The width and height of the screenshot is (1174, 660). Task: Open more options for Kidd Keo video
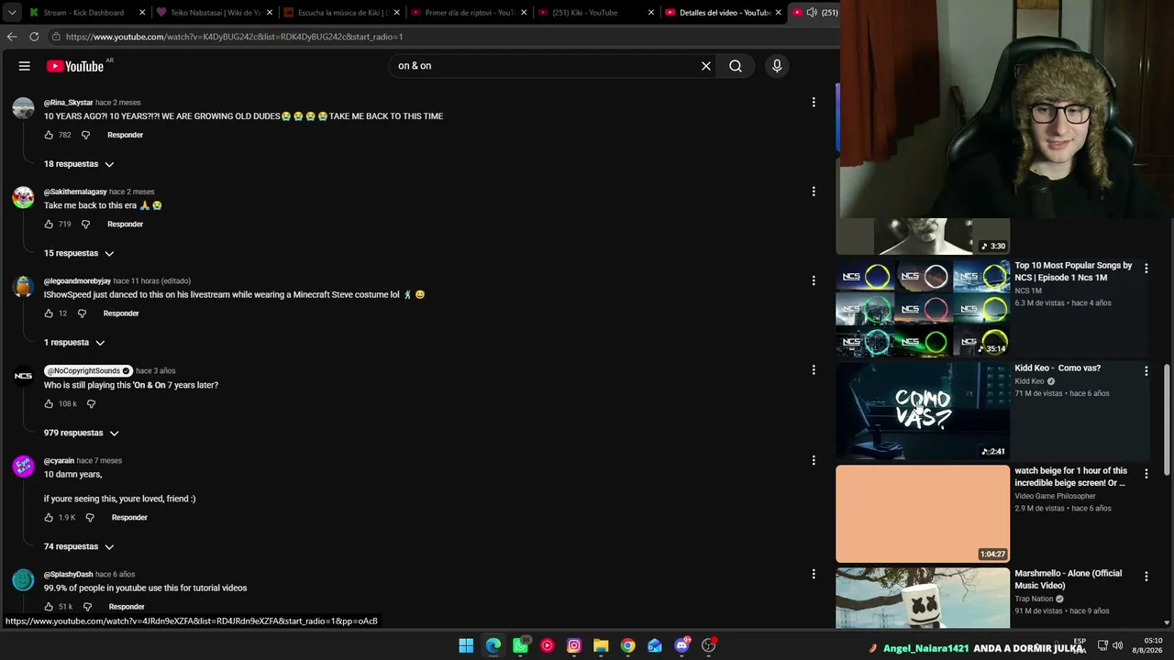(1146, 371)
